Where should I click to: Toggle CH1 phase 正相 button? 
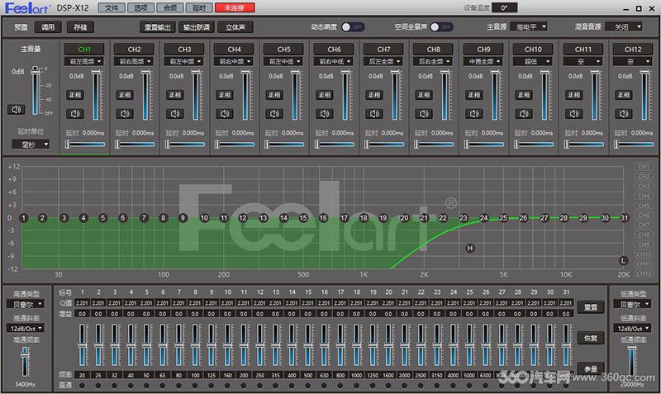75,95
